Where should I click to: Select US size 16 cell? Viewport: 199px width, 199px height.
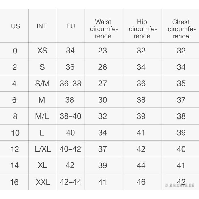[14, 182]
